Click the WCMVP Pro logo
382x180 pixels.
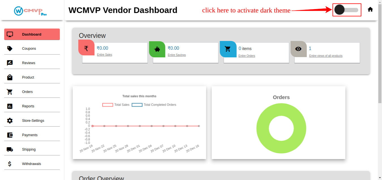[31, 11]
